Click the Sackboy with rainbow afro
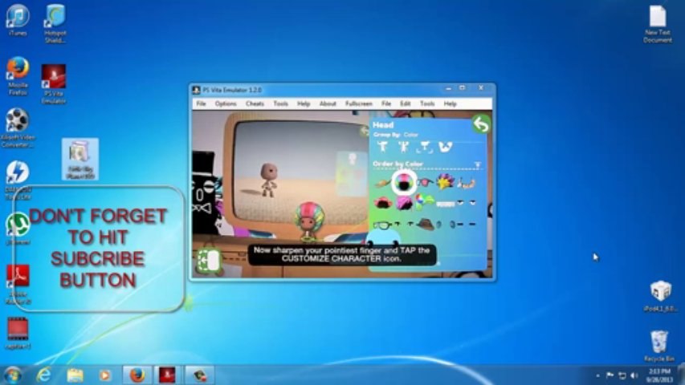The width and height of the screenshot is (685, 385). coord(310,221)
